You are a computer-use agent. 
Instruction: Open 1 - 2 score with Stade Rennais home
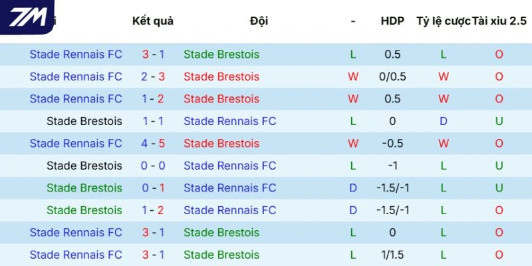153,98
